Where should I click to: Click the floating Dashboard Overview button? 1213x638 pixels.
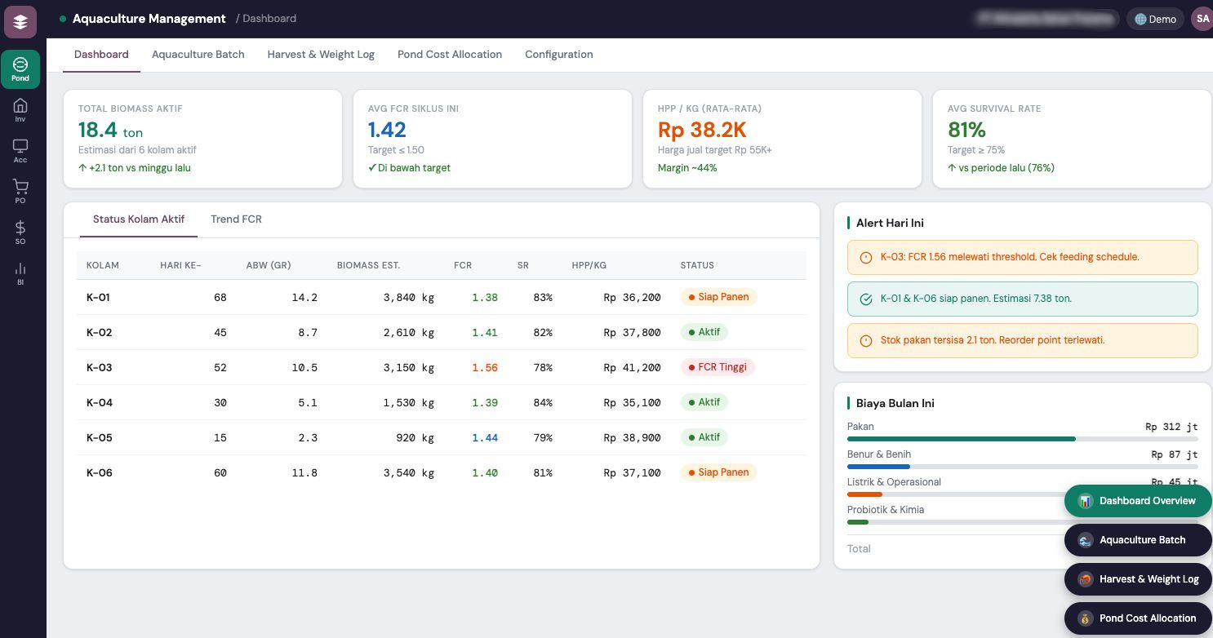(x=1137, y=501)
